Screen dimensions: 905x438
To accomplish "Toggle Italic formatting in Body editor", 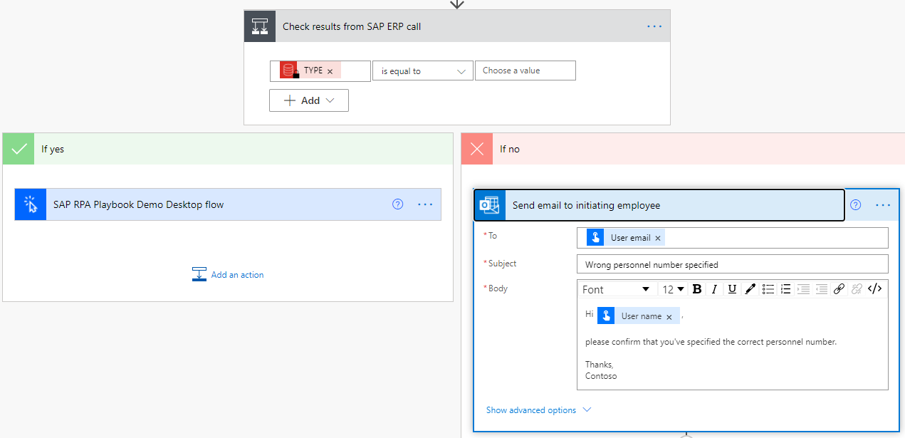I will (714, 289).
